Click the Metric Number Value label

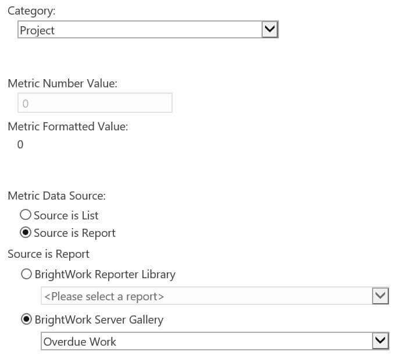click(63, 83)
